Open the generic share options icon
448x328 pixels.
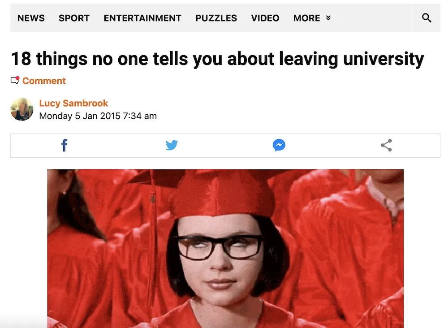386,145
